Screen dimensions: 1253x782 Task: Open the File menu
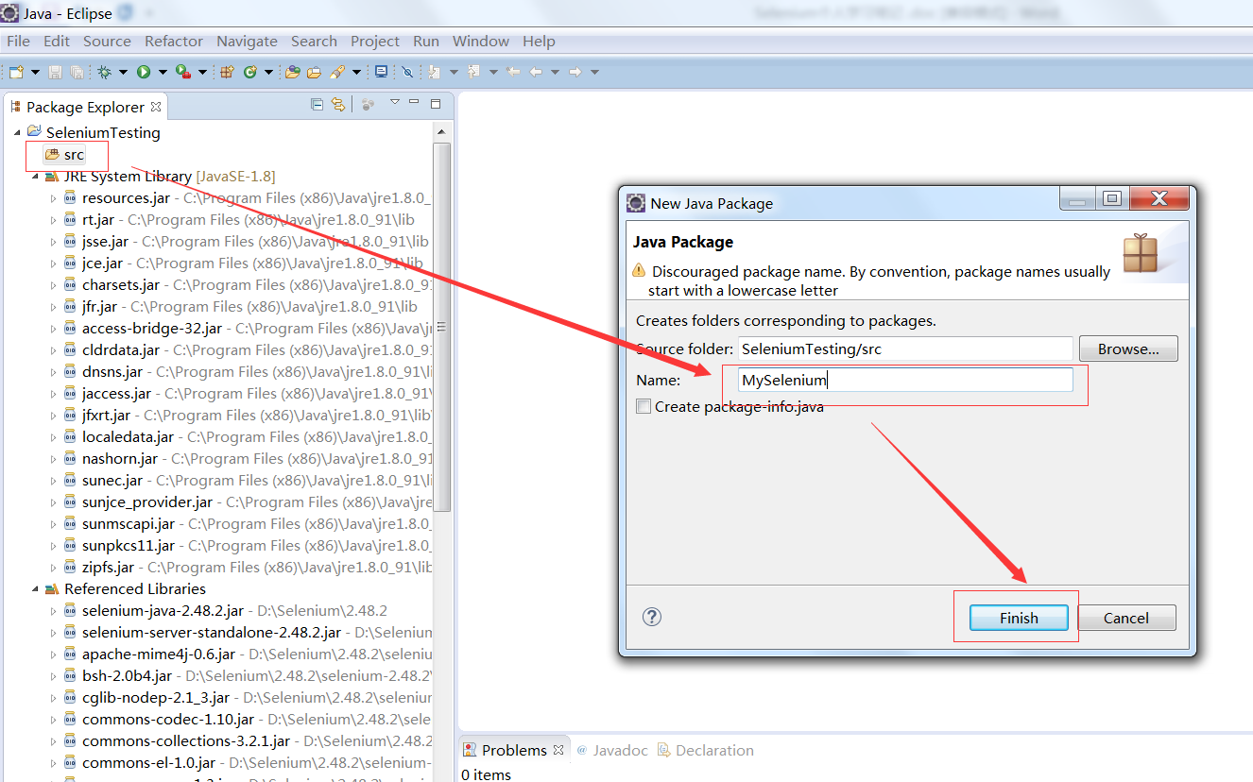tap(18, 41)
